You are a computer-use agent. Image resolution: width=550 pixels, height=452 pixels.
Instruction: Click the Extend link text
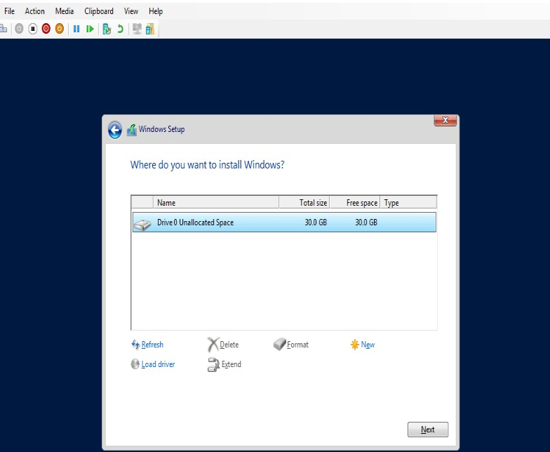click(232, 364)
